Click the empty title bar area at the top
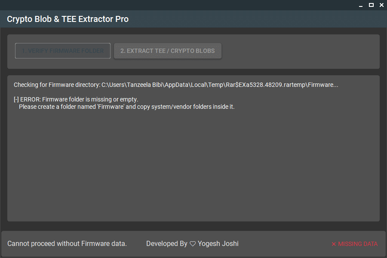The image size is (387, 258). pyautogui.click(x=172, y=5)
